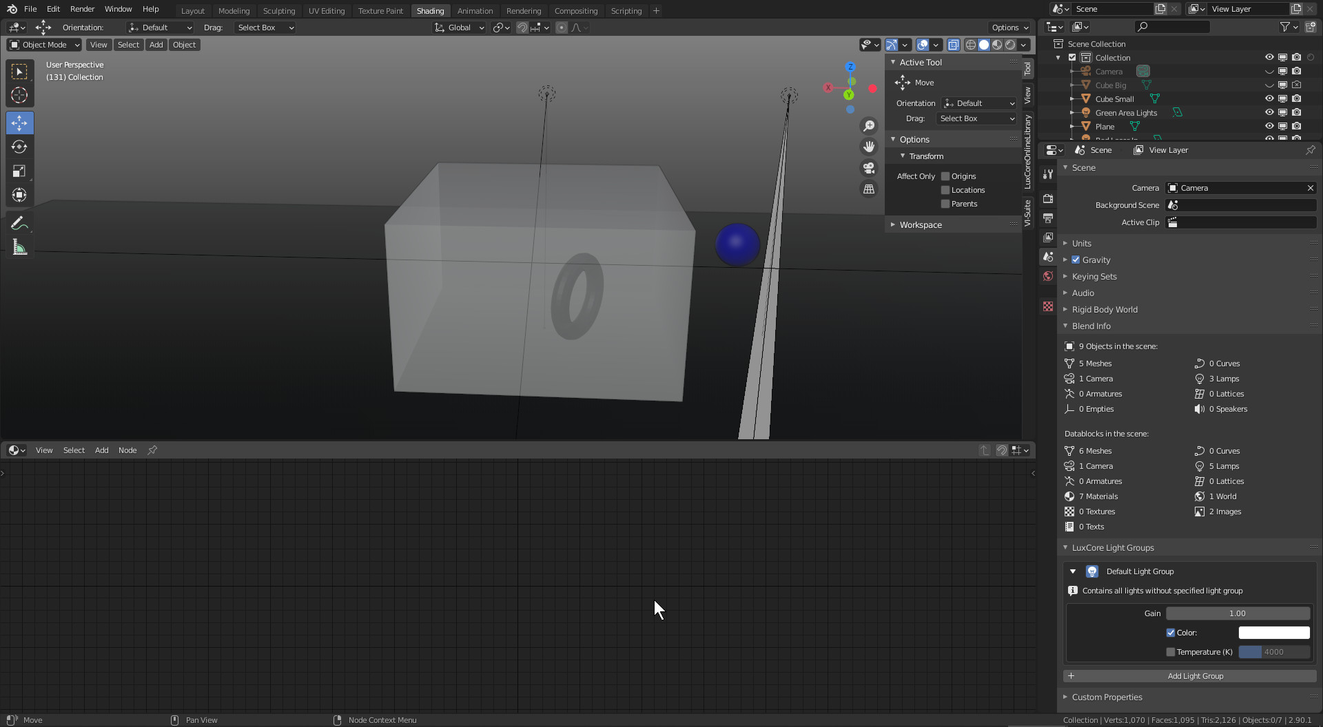Activate the Annotate pencil tool
Viewport: 1323px width, 727px height.
[19, 224]
